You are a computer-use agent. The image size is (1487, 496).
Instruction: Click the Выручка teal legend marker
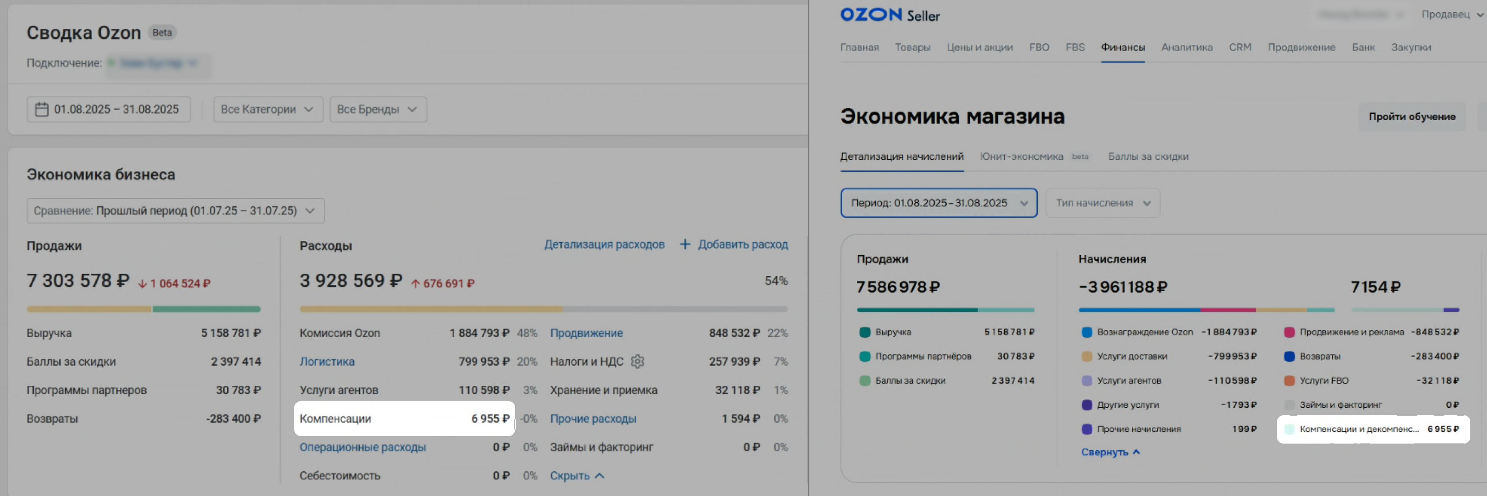coord(864,332)
